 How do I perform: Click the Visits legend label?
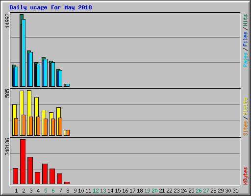[246, 106]
